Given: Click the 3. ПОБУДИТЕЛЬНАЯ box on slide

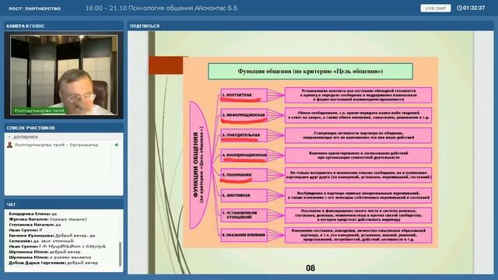Looking at the screenshot, I should (x=244, y=135).
